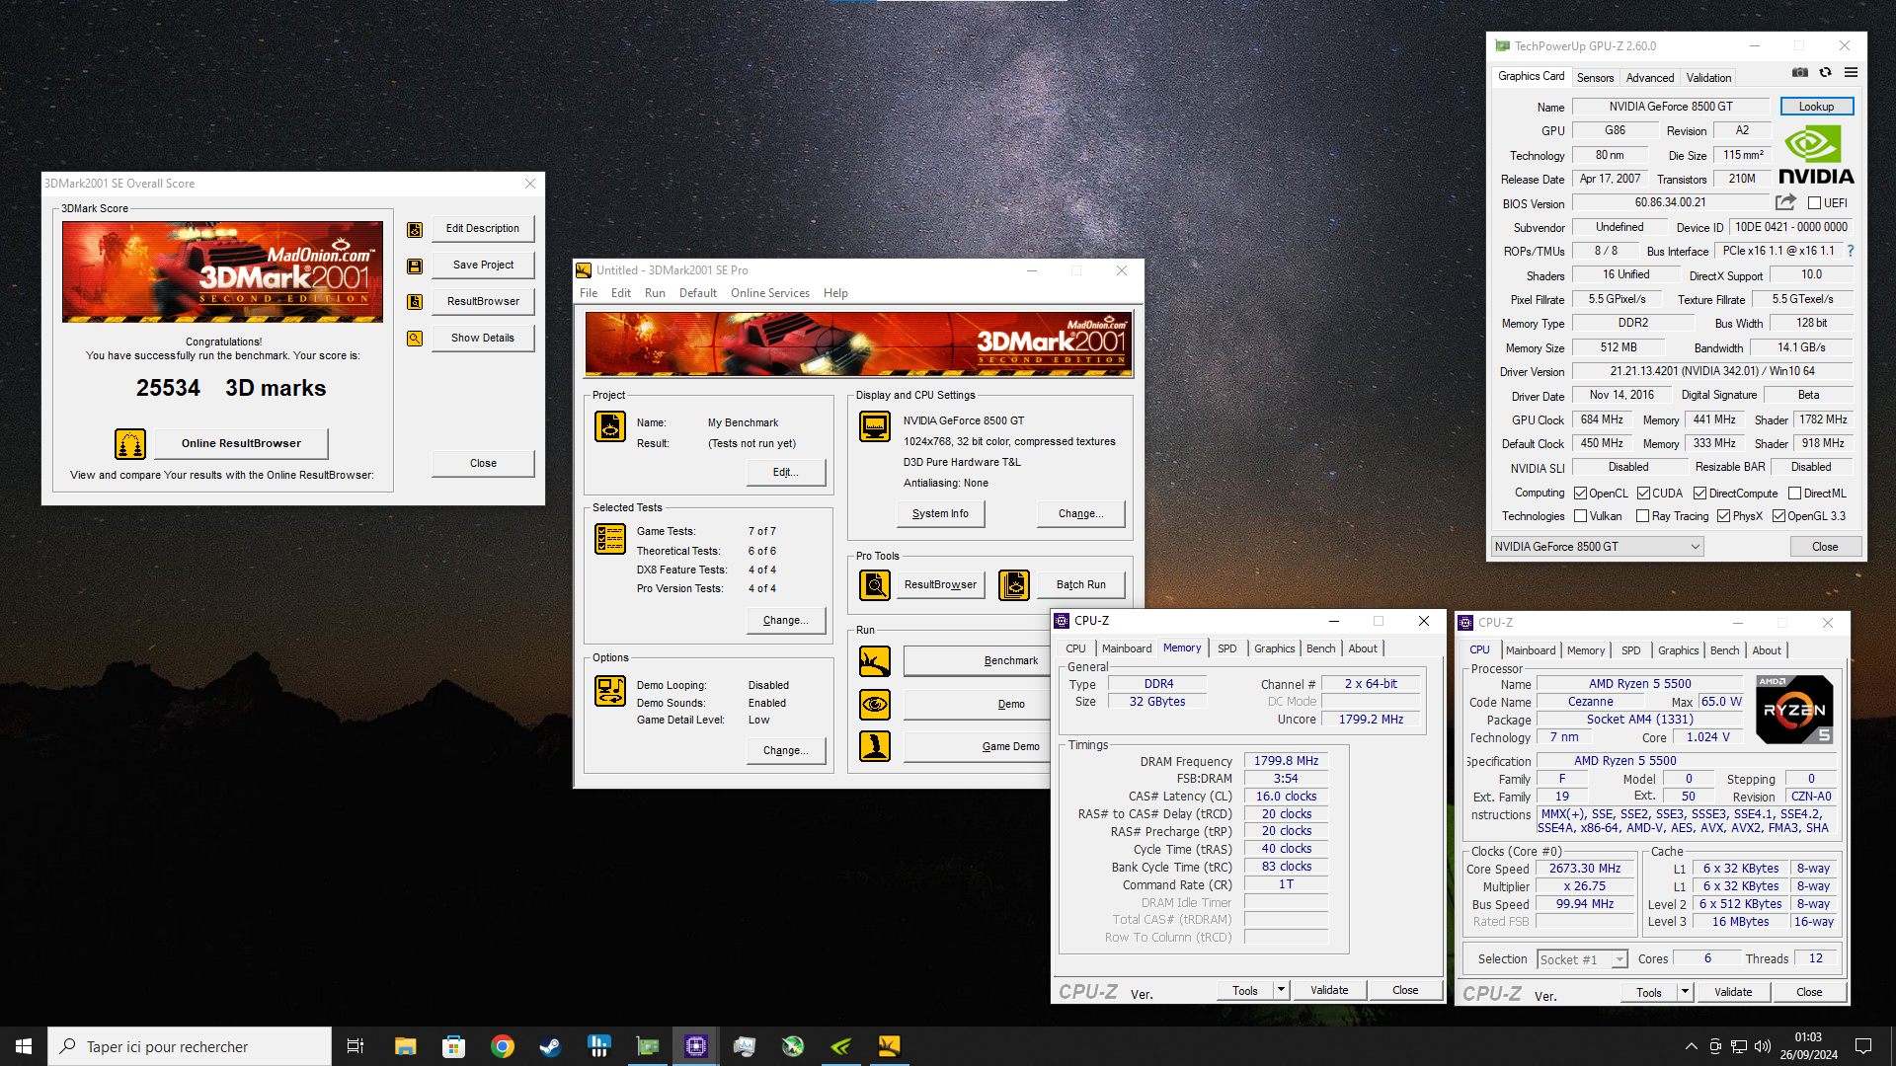Click the Online ResultBrowser button
1896x1066 pixels.
tap(241, 444)
